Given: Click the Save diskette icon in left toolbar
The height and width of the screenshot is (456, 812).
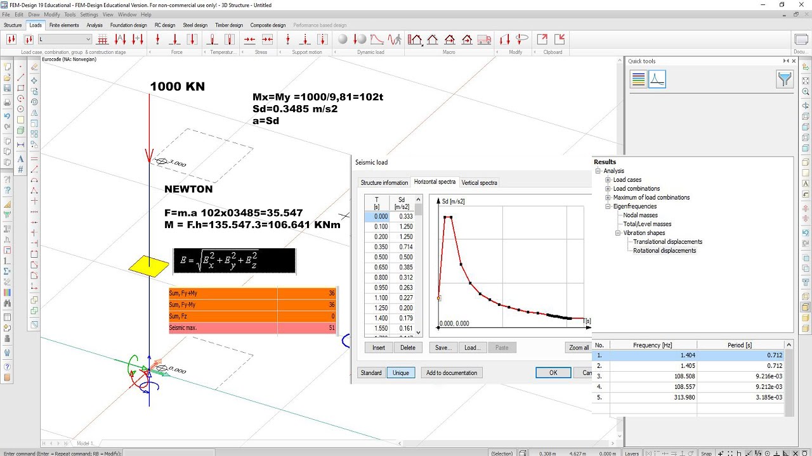Looking at the screenshot, I should click(7, 88).
